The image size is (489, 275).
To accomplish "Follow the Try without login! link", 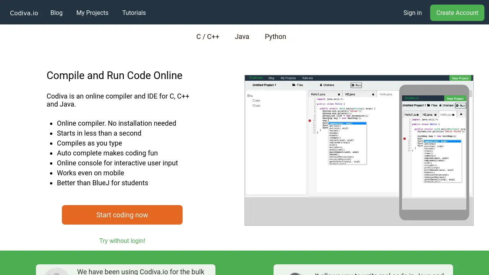I will pos(122,241).
